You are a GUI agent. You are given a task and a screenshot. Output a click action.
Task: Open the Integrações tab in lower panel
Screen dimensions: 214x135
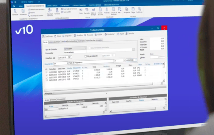click(61, 99)
